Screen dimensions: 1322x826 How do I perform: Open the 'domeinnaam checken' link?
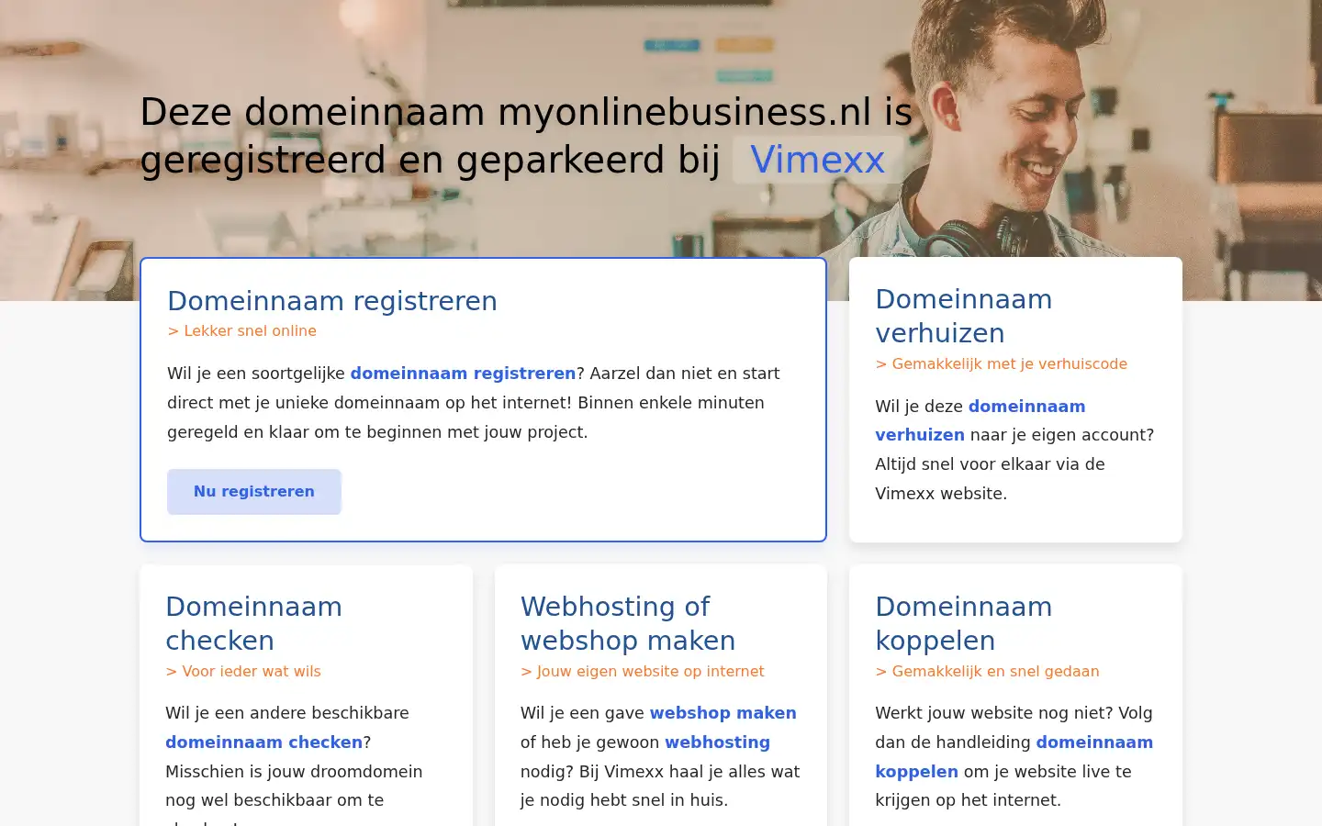pos(263,742)
